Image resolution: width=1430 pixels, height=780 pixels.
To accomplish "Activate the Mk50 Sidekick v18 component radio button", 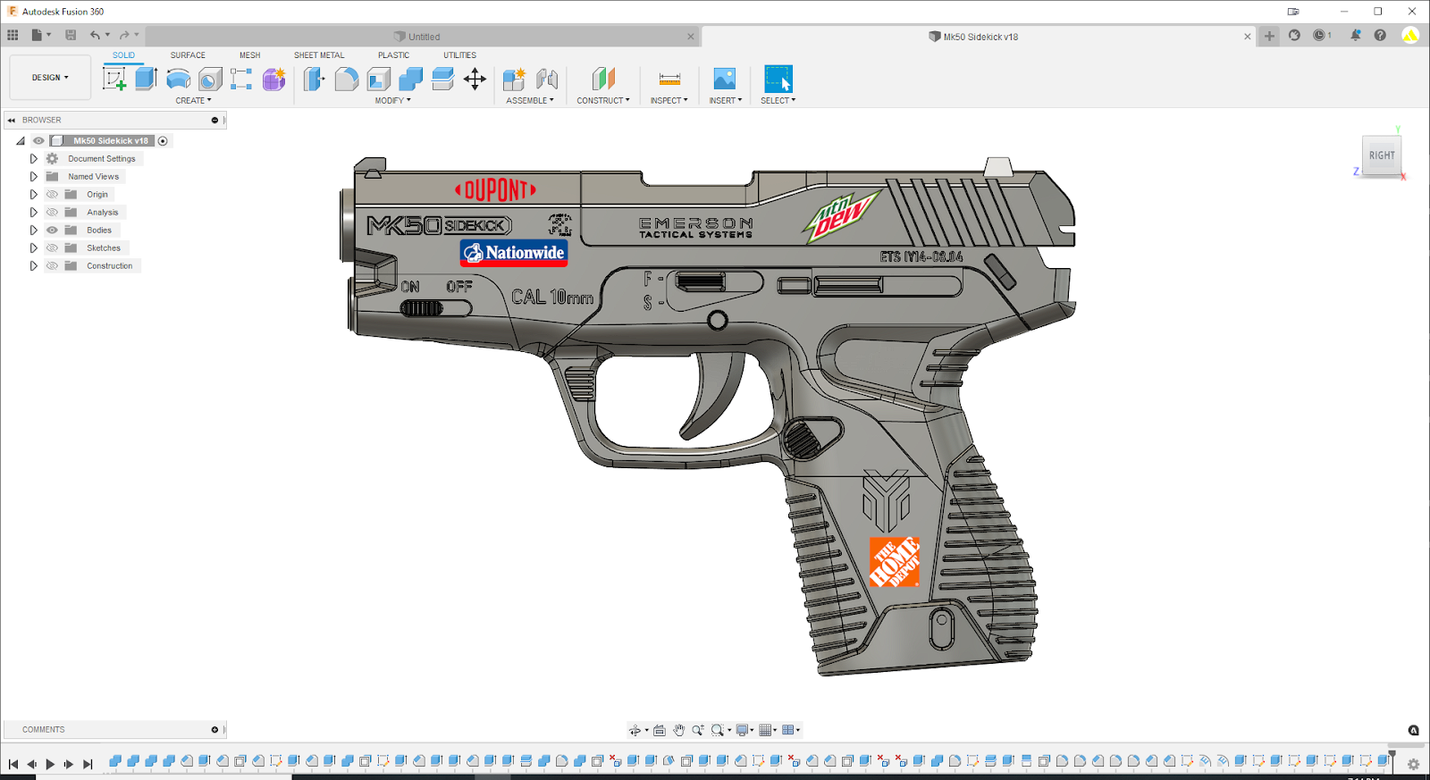I will click(x=163, y=140).
